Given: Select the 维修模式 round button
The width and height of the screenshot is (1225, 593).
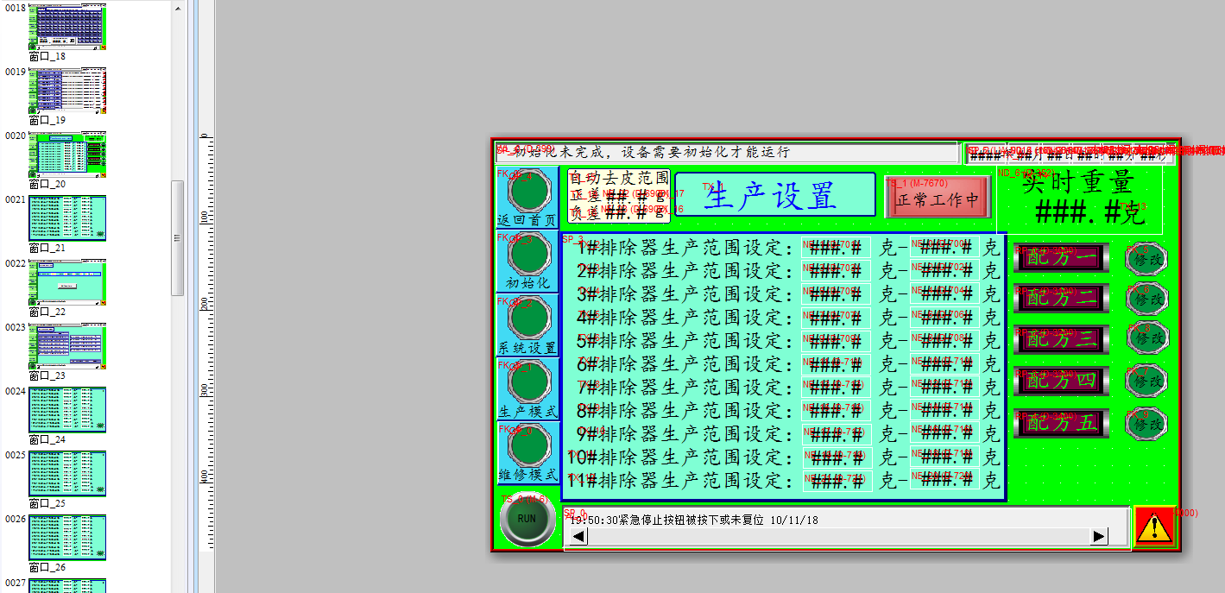Looking at the screenshot, I should pyautogui.click(x=528, y=445).
